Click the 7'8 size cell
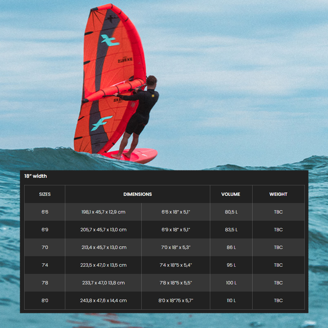 coord(45,283)
